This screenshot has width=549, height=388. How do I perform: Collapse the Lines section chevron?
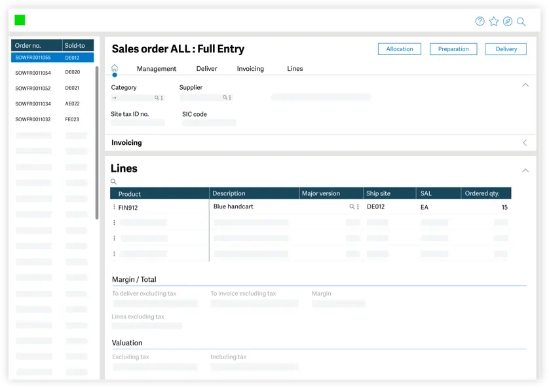click(x=525, y=170)
